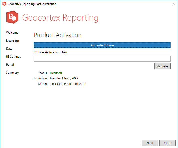Viewport: 178px width, 148px height.
Task: Click the small app icon in title bar
Action: click(4, 4)
